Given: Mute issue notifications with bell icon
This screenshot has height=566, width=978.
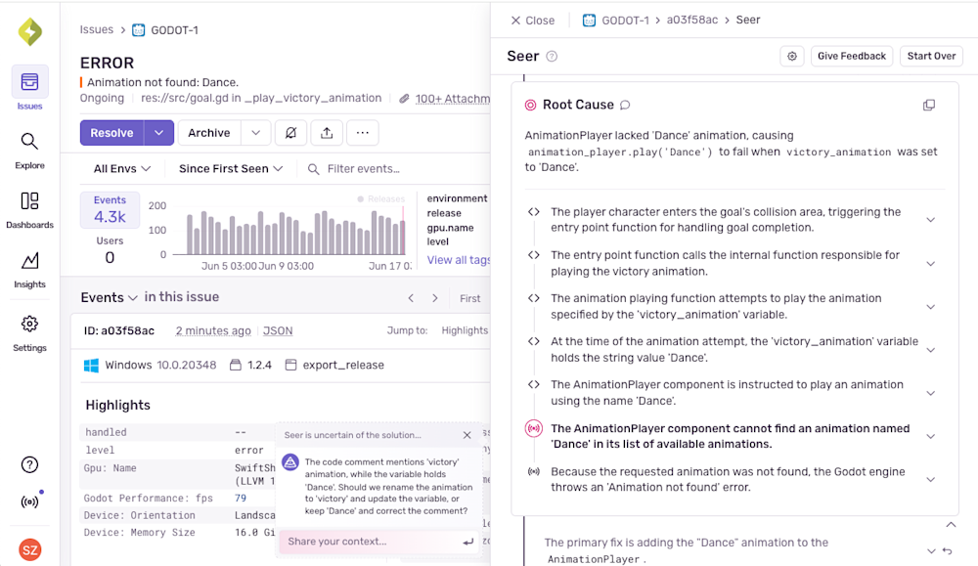Looking at the screenshot, I should [x=290, y=133].
